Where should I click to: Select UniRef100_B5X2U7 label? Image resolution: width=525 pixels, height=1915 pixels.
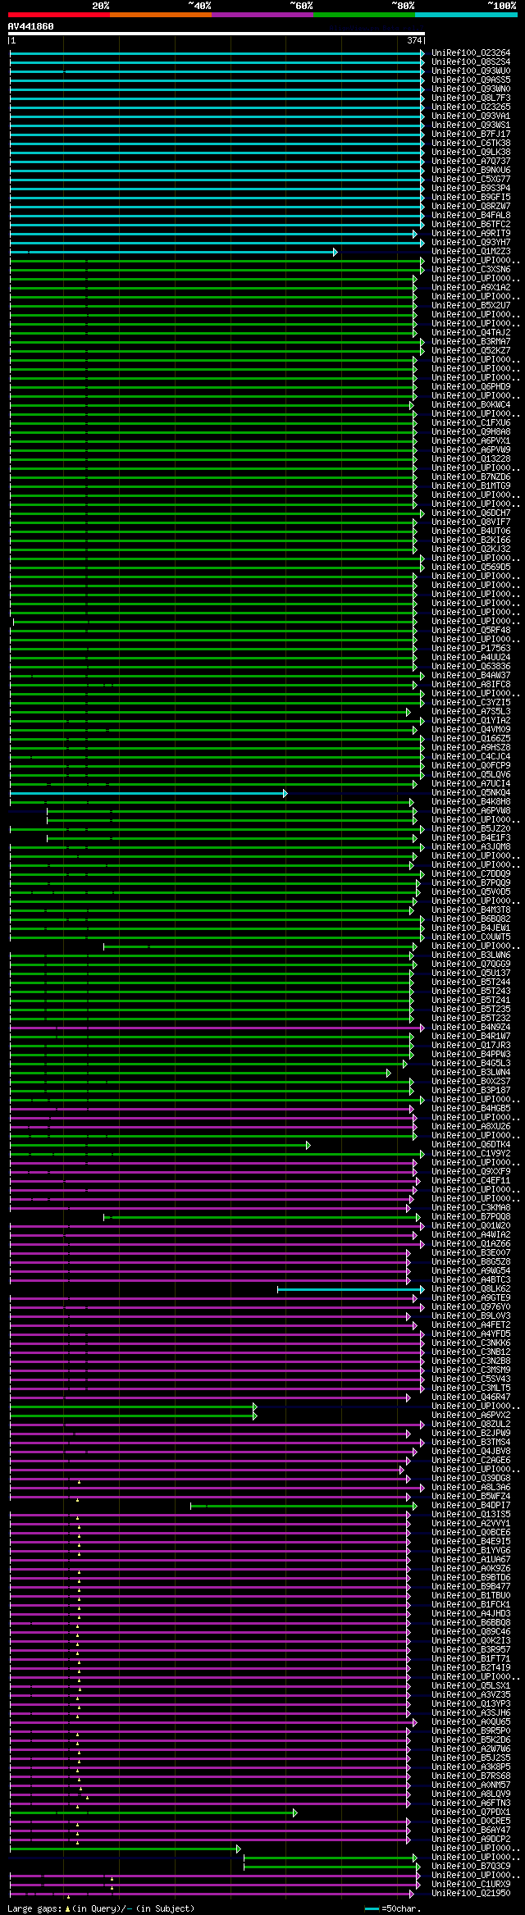click(471, 305)
